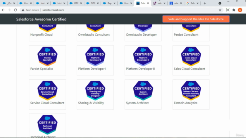Click the dark circular icon by new tab
The height and width of the screenshot is (138, 246).
point(220,3)
